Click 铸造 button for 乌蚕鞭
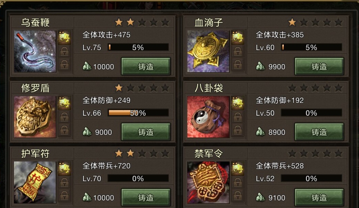 [146, 66]
